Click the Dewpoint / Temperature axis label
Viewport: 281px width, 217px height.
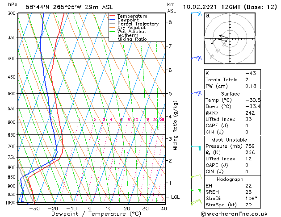(91, 213)
